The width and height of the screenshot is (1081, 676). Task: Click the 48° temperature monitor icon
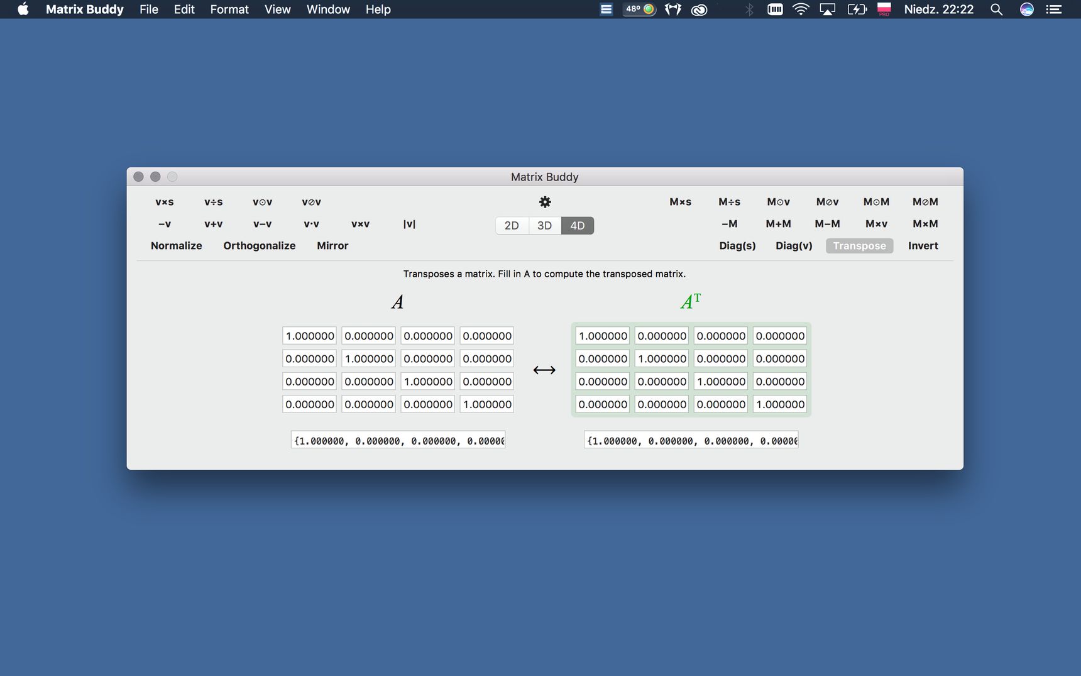pyautogui.click(x=640, y=9)
